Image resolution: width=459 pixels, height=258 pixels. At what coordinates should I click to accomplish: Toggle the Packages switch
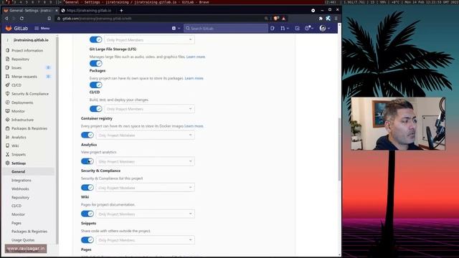(x=95, y=85)
